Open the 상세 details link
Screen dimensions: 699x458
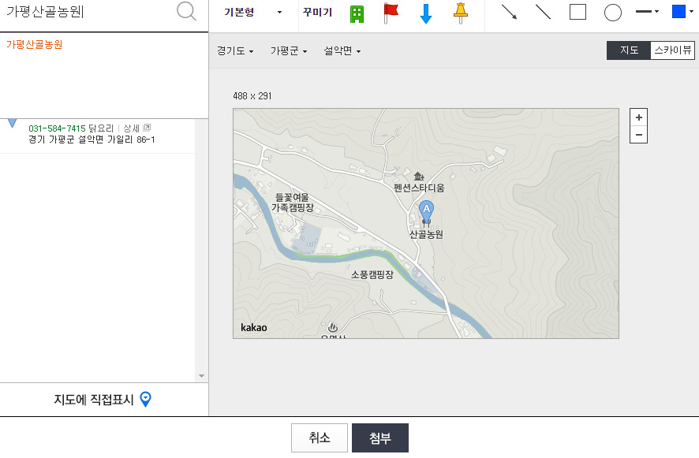pyautogui.click(x=136, y=128)
